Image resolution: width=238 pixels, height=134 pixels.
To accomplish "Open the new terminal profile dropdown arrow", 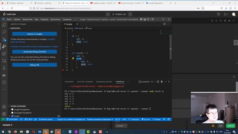I will (155, 82).
